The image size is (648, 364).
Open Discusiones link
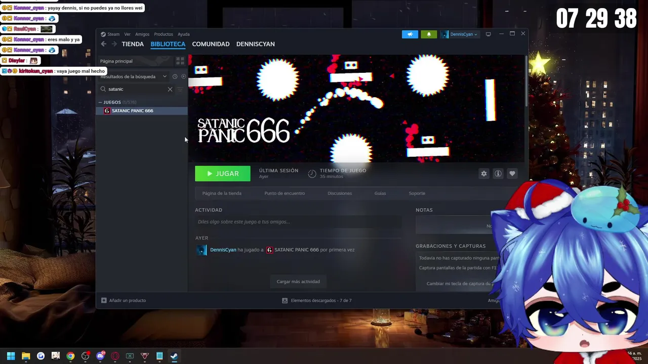pyautogui.click(x=340, y=193)
